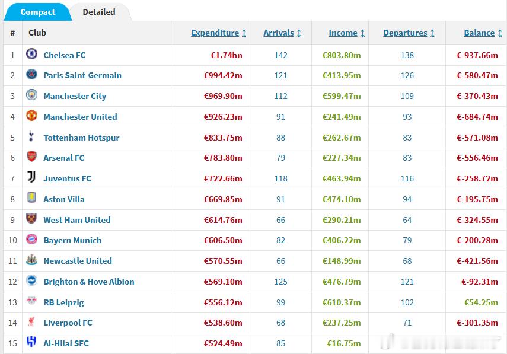
Task: Sort table by Balance column
Action: pyautogui.click(x=479, y=33)
